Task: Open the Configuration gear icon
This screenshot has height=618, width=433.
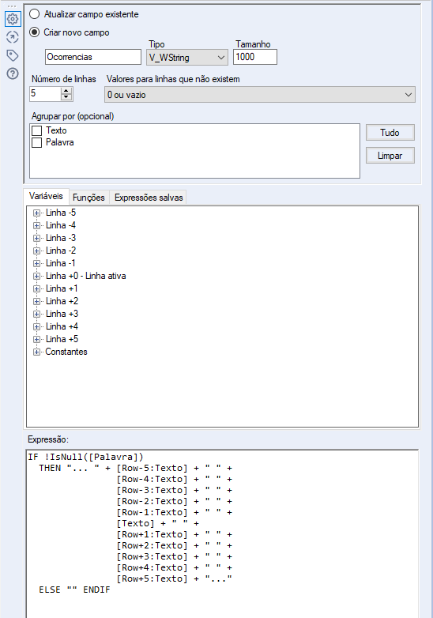Action: pos(13,18)
